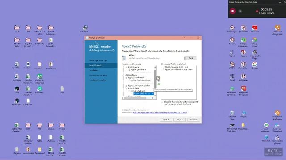Toggle Enable the Select Features page checkbox
The width and height of the screenshot is (286, 160).
point(162,102)
